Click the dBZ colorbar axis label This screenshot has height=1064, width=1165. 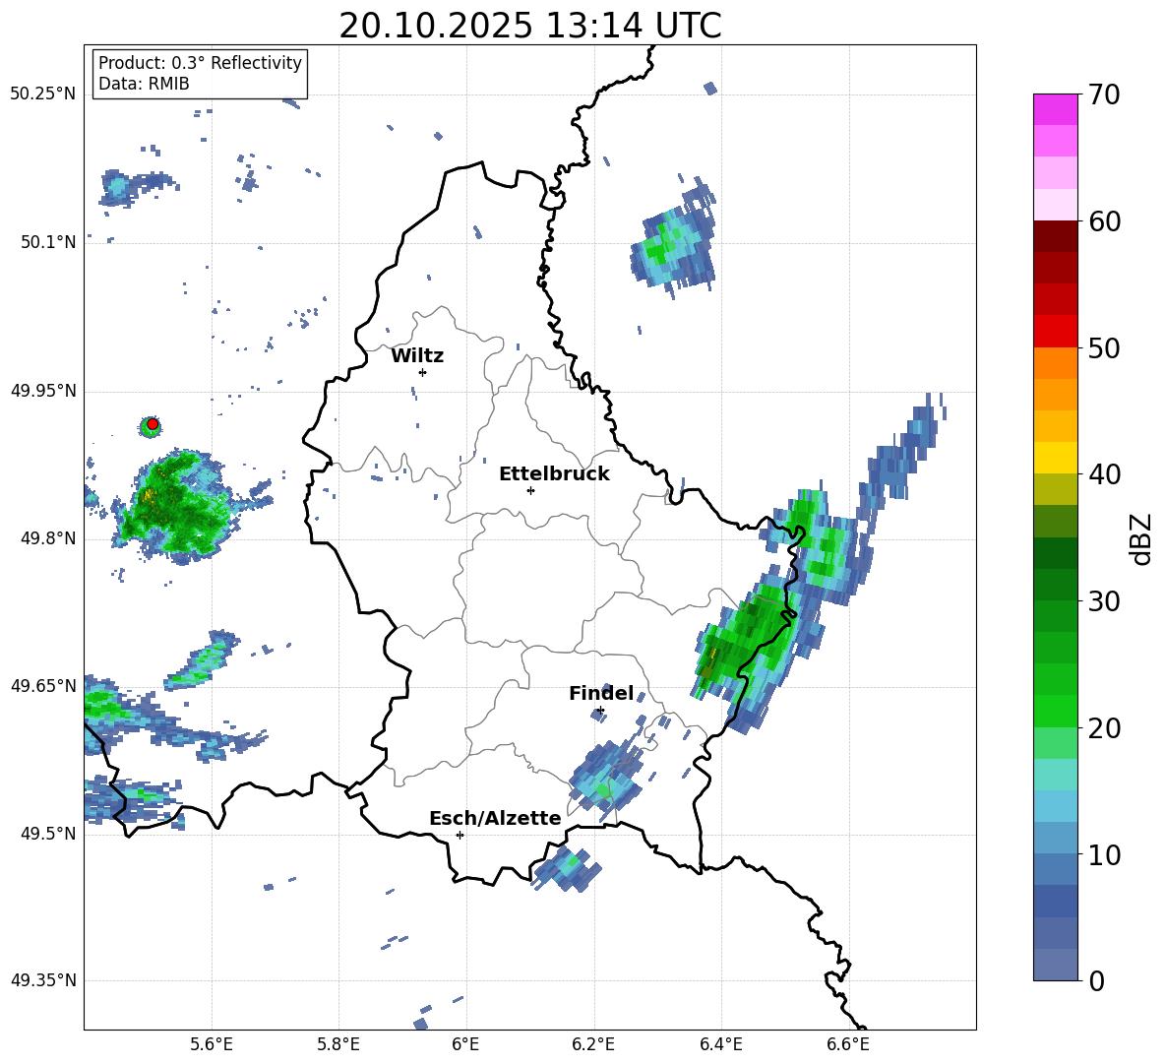click(x=1140, y=538)
